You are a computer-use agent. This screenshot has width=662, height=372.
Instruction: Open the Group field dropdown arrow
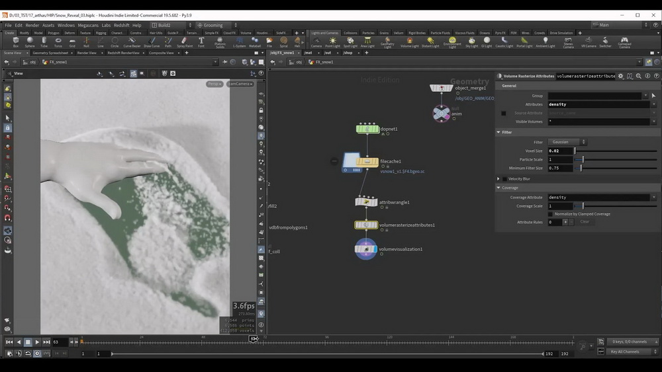645,96
